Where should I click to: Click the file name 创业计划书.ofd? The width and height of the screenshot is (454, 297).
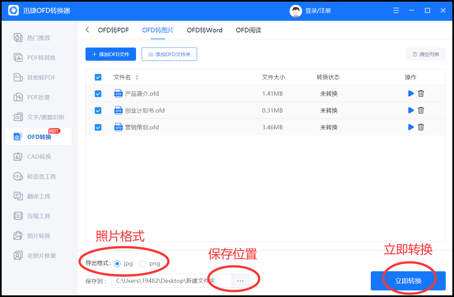145,111
